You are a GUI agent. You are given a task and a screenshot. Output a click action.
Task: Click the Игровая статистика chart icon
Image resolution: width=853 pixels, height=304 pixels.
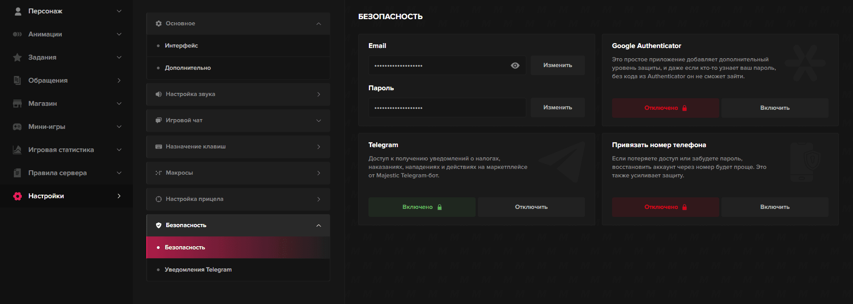(17, 150)
